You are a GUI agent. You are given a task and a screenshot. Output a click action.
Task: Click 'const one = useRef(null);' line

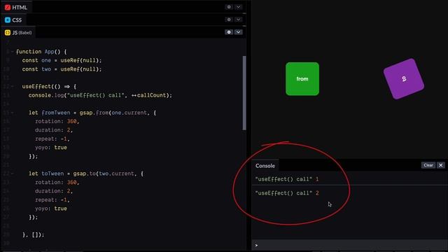(x=62, y=60)
